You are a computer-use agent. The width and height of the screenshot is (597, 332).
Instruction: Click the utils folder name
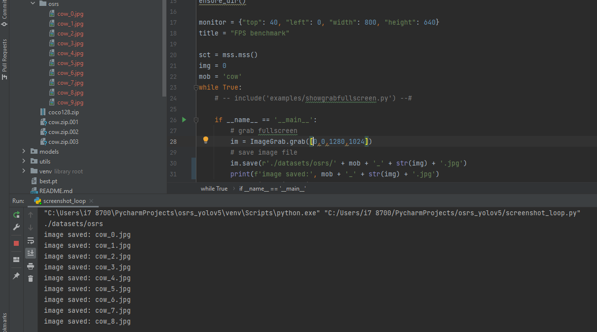coord(45,162)
